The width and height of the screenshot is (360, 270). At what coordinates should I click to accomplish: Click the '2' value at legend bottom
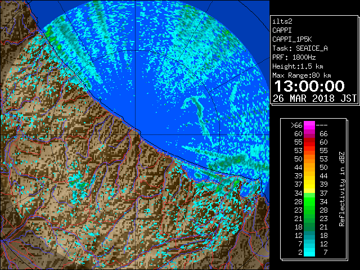(x=300, y=253)
